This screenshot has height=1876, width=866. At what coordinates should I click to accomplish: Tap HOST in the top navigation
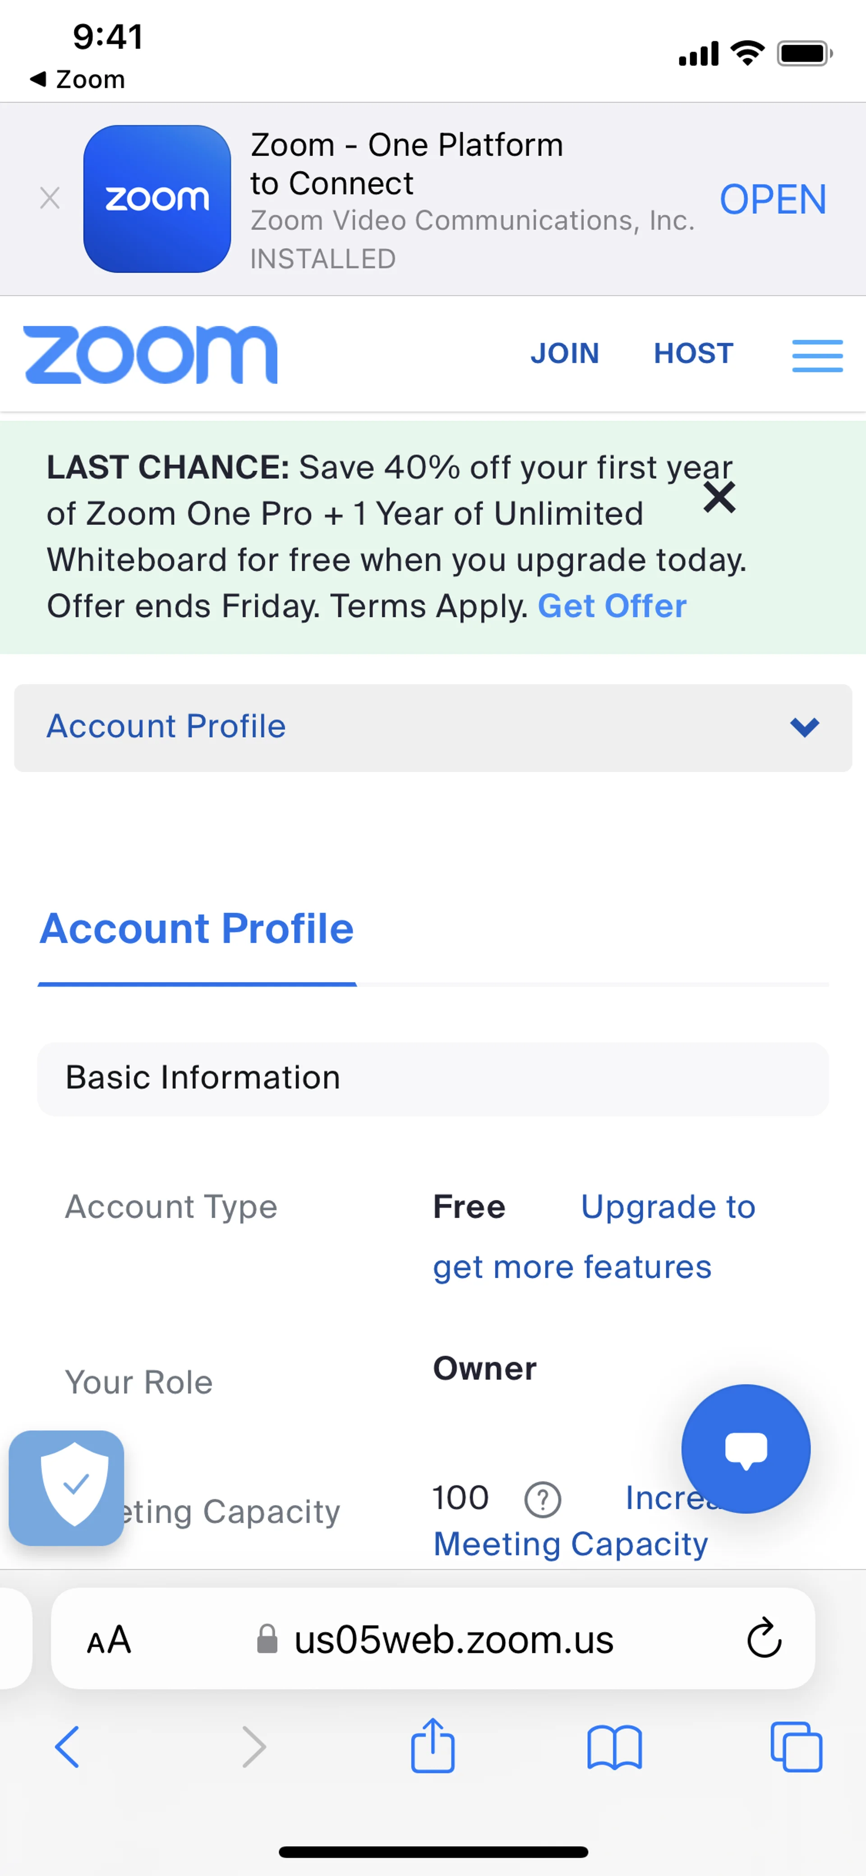(694, 353)
